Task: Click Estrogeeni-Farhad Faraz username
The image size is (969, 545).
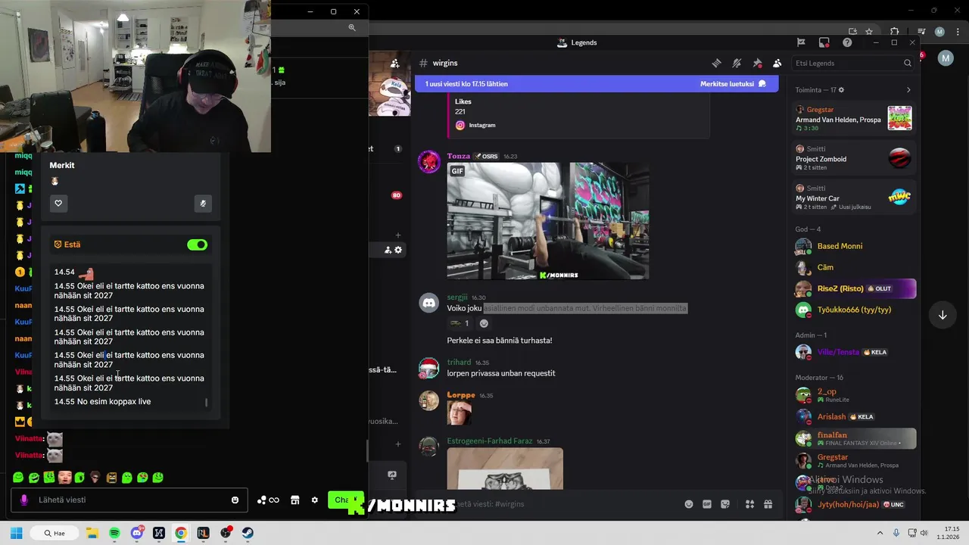Action: point(489,441)
